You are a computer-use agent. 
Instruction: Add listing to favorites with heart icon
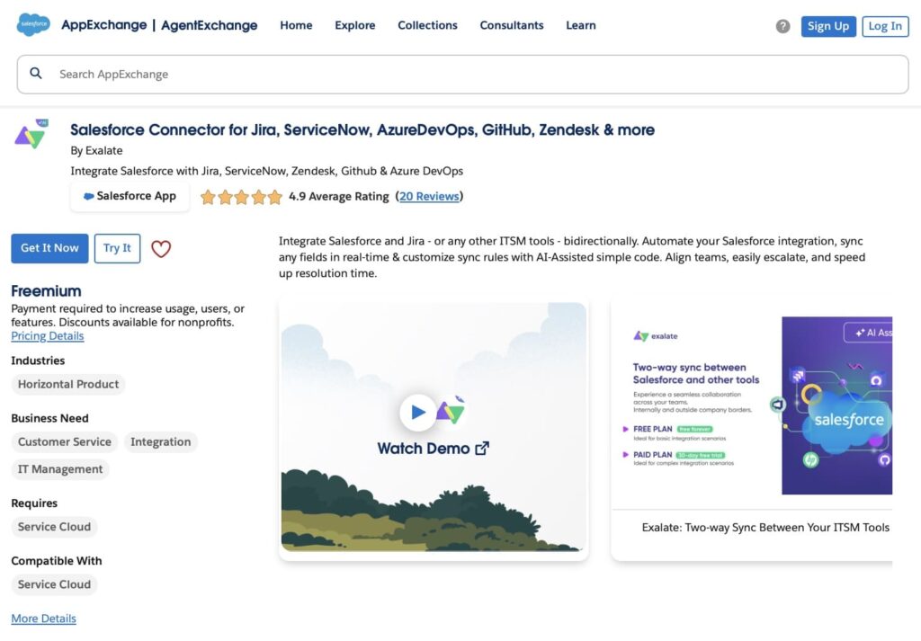tap(161, 248)
